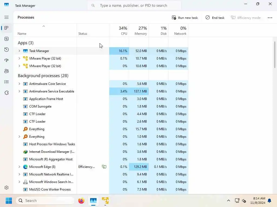
Task: Click the 16.1% CPU cell
Action: tap(119, 51)
